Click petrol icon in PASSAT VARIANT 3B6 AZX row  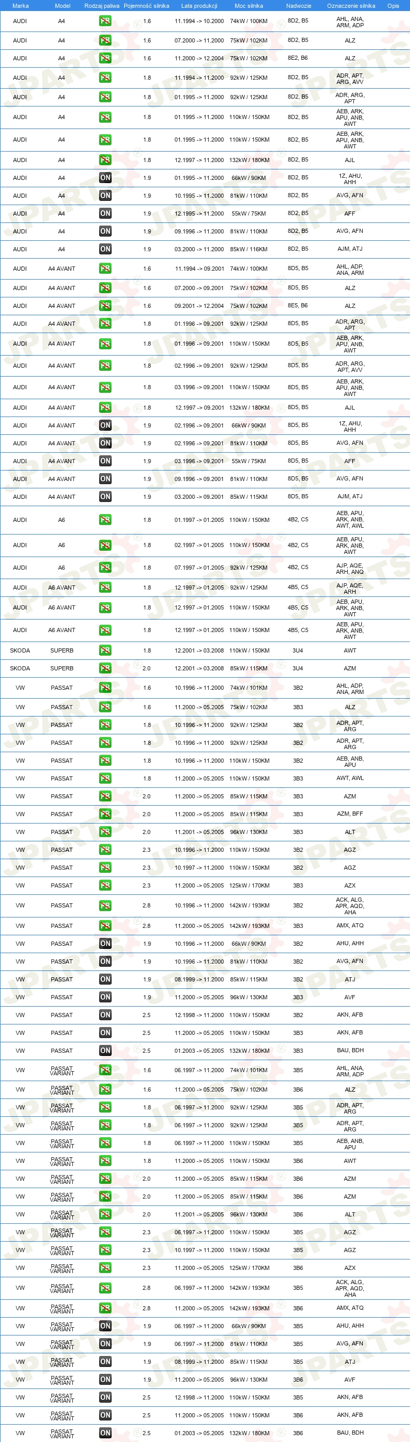pyautogui.click(x=105, y=1268)
